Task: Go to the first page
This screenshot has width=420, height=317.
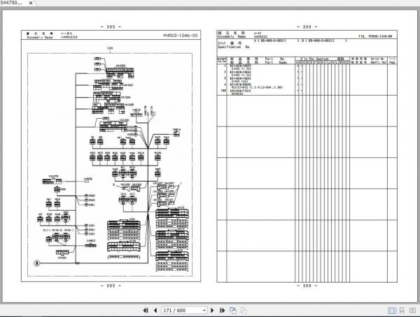Action: click(146, 310)
